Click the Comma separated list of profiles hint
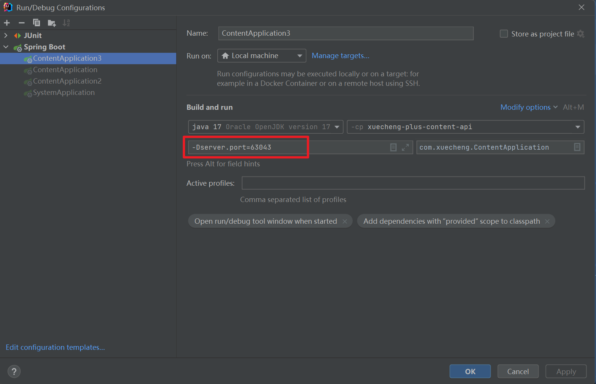Image resolution: width=596 pixels, height=384 pixels. (293, 200)
